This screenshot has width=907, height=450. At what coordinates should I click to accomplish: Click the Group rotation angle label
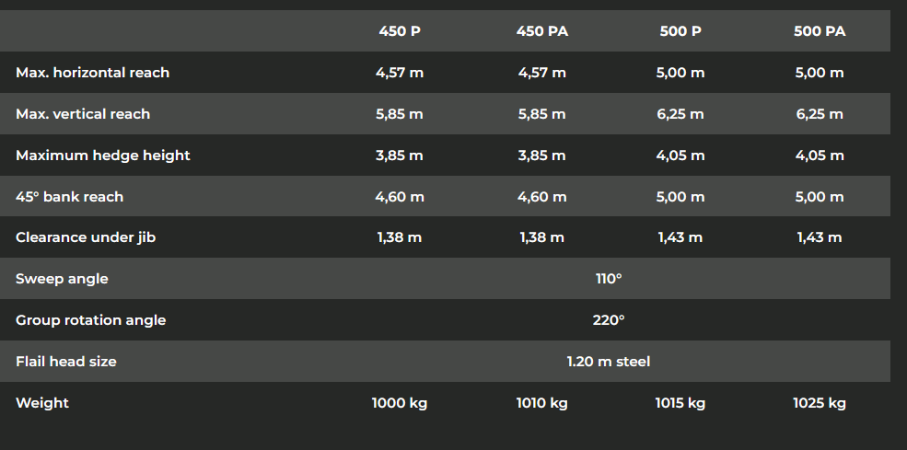[90, 320]
